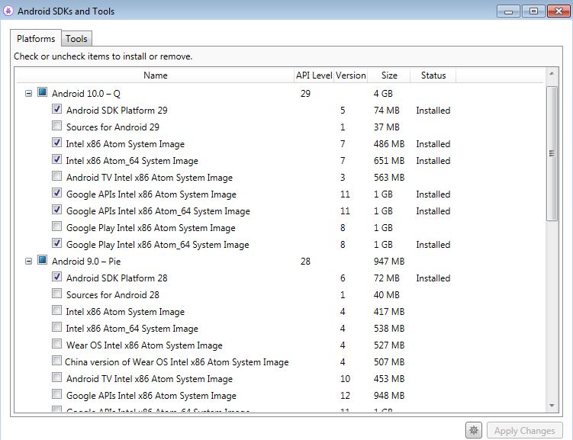The height and width of the screenshot is (440, 573).
Task: Click API level '28' cell
Action: 305,262
